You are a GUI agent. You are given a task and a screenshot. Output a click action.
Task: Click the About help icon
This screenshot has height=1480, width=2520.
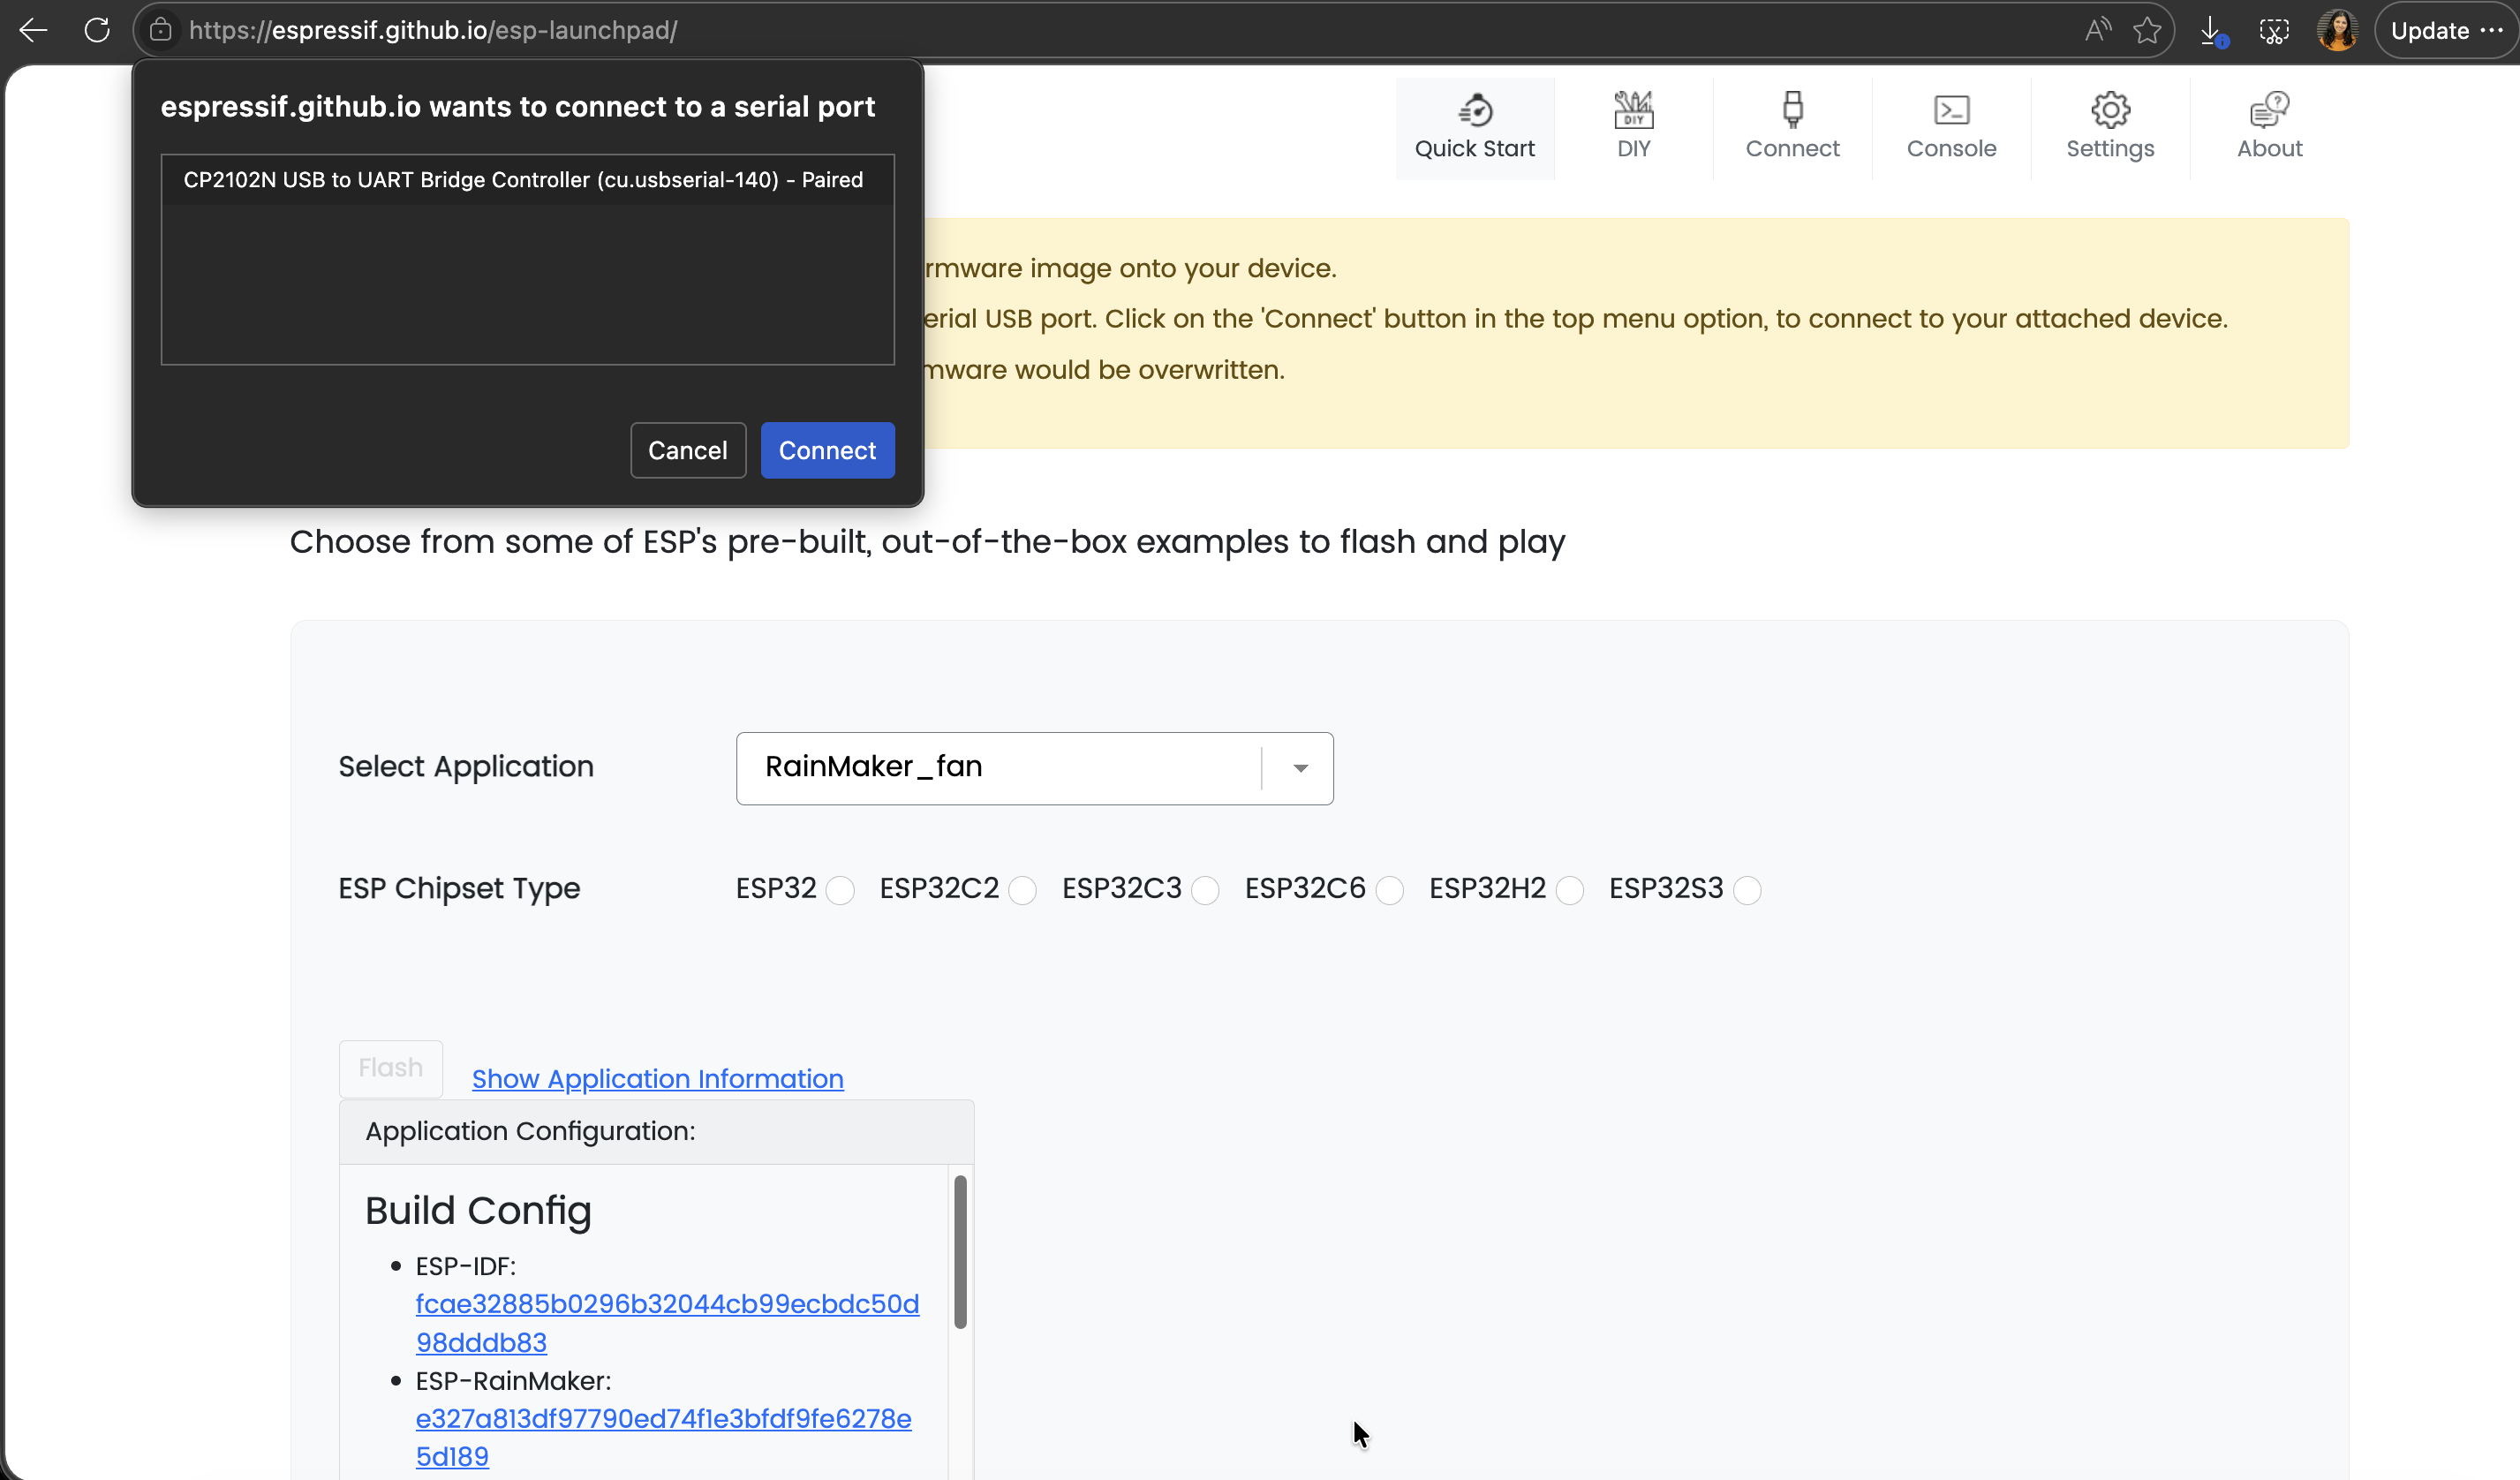(2269, 110)
